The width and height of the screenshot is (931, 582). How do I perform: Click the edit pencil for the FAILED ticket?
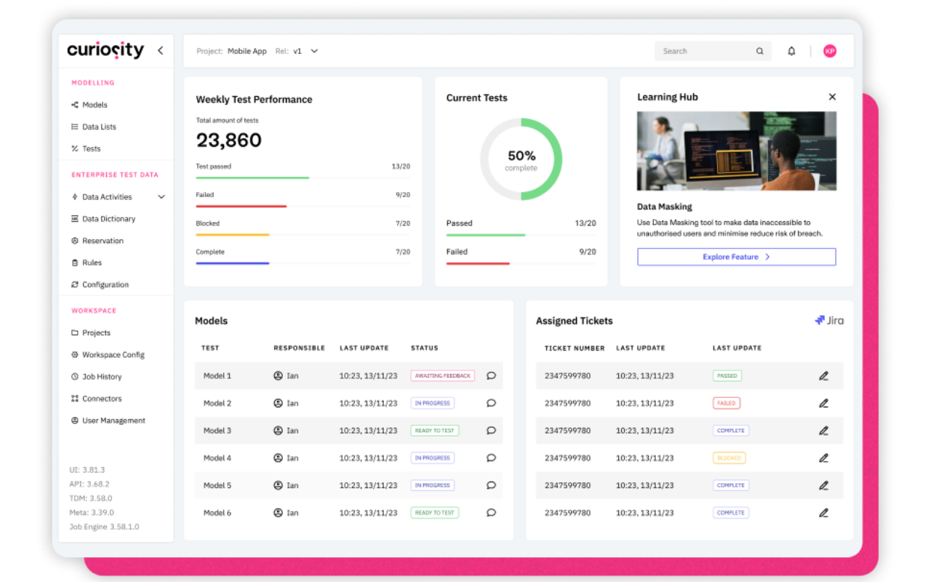point(823,403)
